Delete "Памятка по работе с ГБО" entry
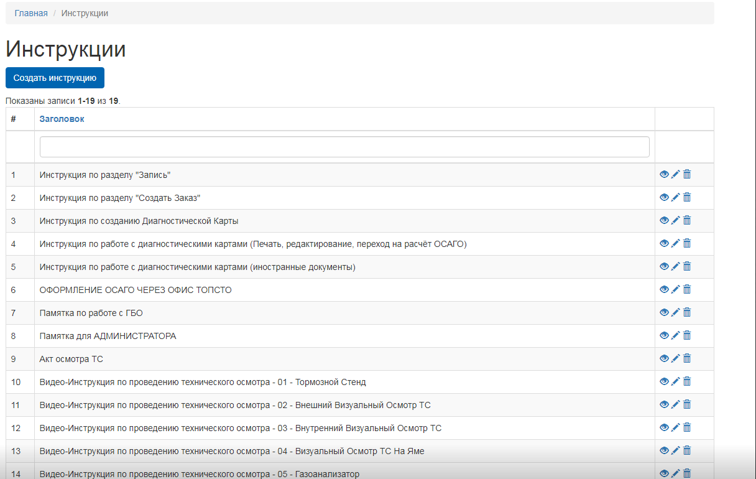756x479 pixels. [x=687, y=312]
